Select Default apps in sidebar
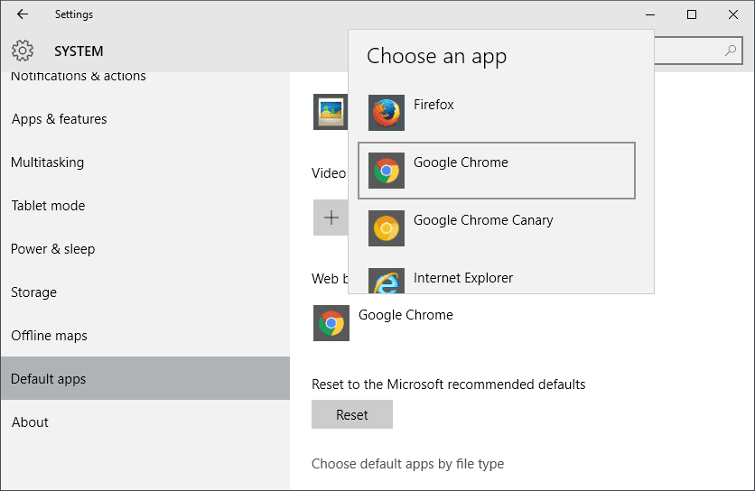The height and width of the screenshot is (491, 755). (x=144, y=378)
